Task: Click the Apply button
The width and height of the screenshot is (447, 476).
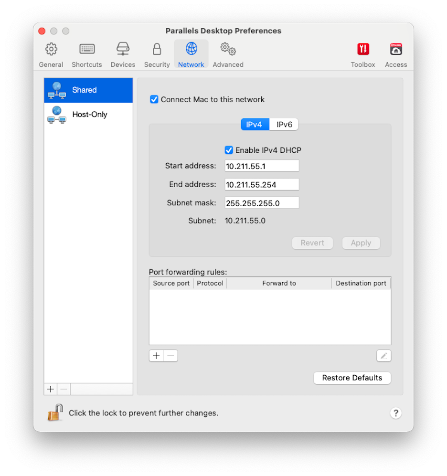Action: point(361,243)
